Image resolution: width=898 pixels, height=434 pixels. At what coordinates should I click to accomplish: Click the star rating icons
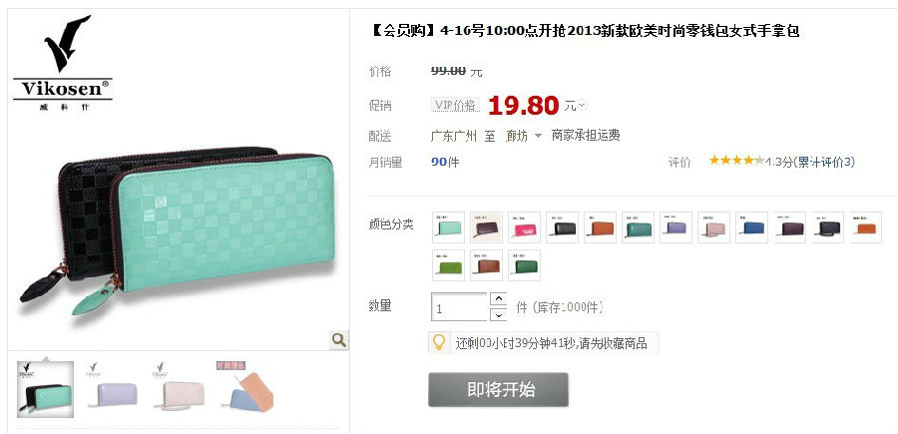click(736, 161)
